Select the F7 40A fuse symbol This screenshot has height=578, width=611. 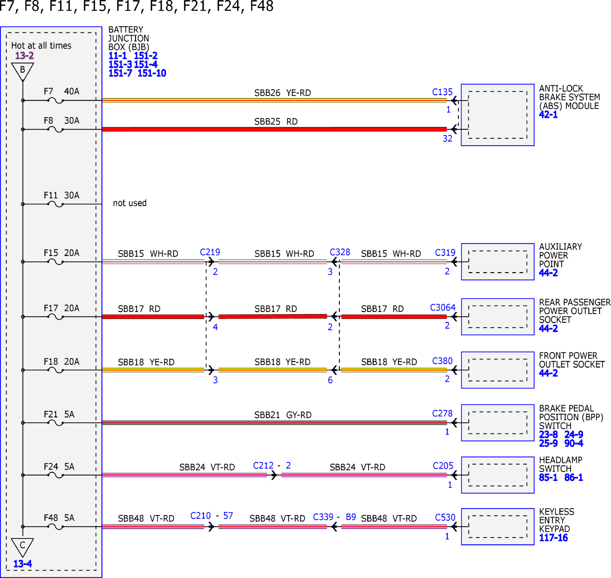pos(56,100)
